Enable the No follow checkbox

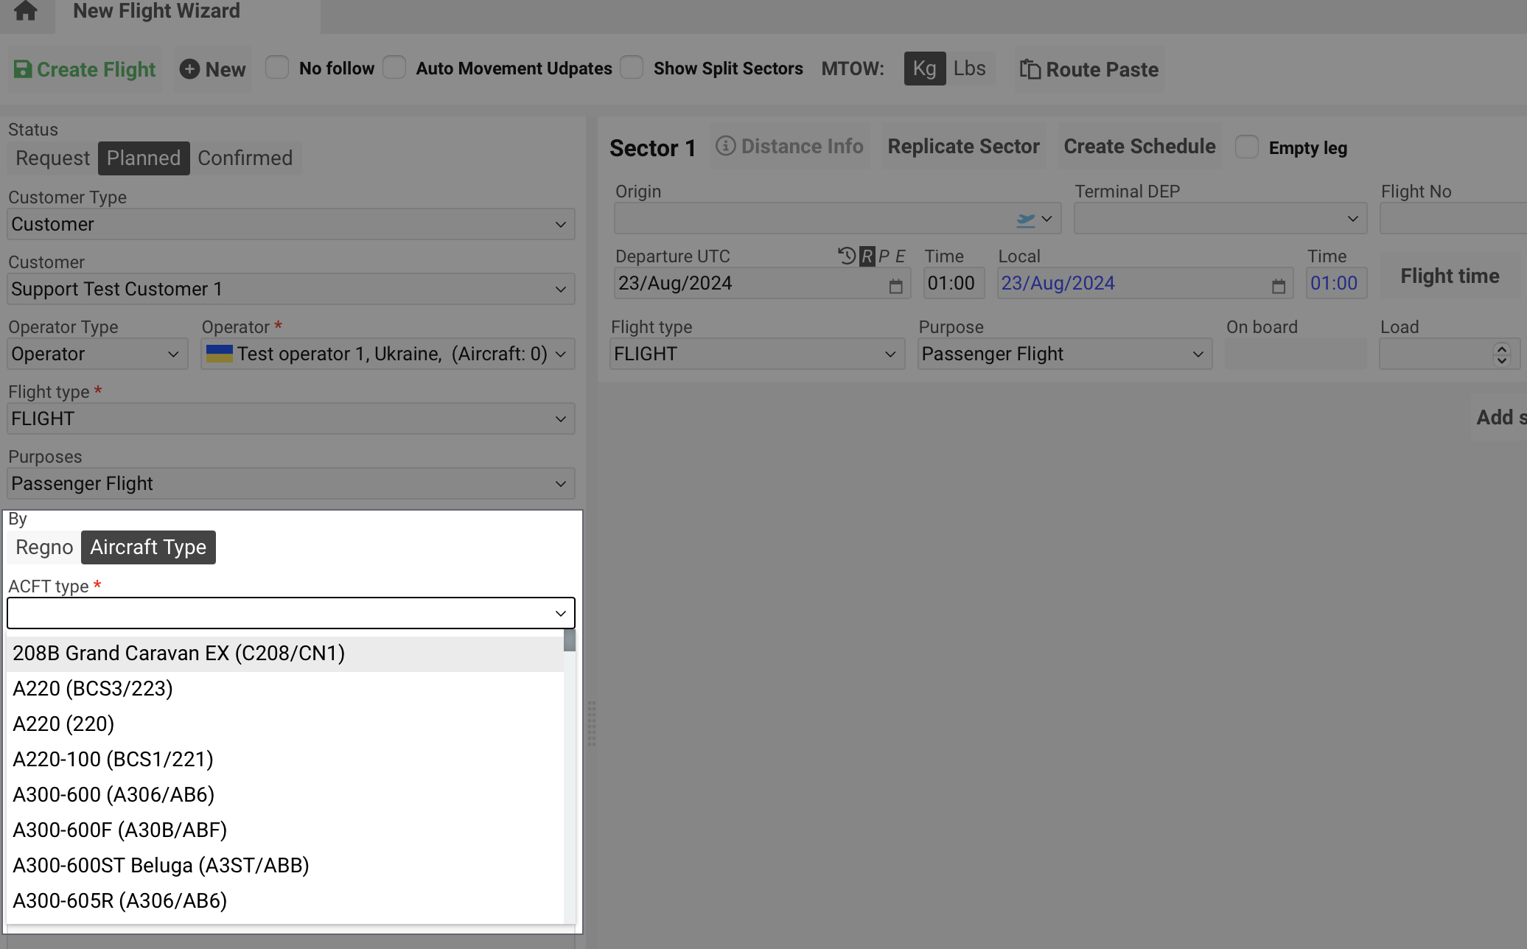point(277,68)
